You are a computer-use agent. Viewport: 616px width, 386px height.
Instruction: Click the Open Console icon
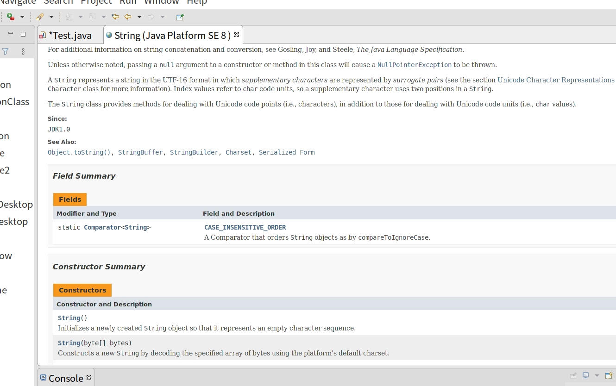point(609,375)
